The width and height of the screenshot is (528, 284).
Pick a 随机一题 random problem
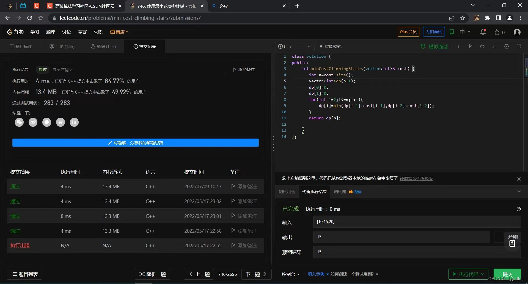pyautogui.click(x=152, y=274)
